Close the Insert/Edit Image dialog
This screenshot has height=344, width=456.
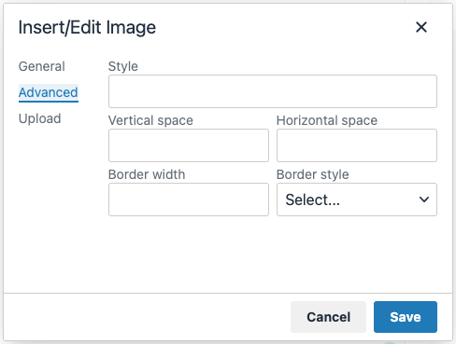(421, 27)
